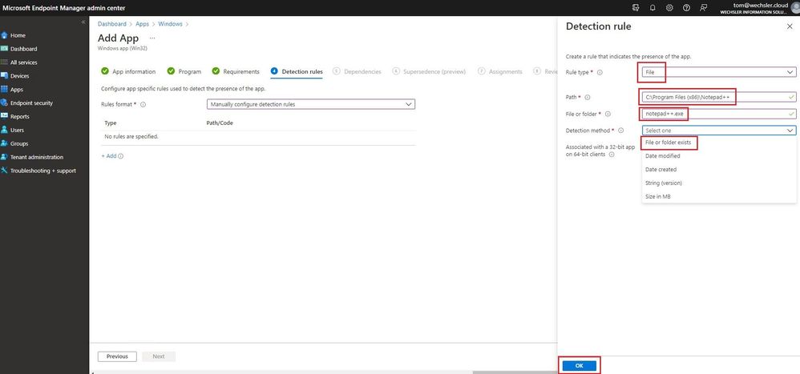Go to the Dependencies step
Viewport: 800px width, 374px height.
pyautogui.click(x=357, y=72)
